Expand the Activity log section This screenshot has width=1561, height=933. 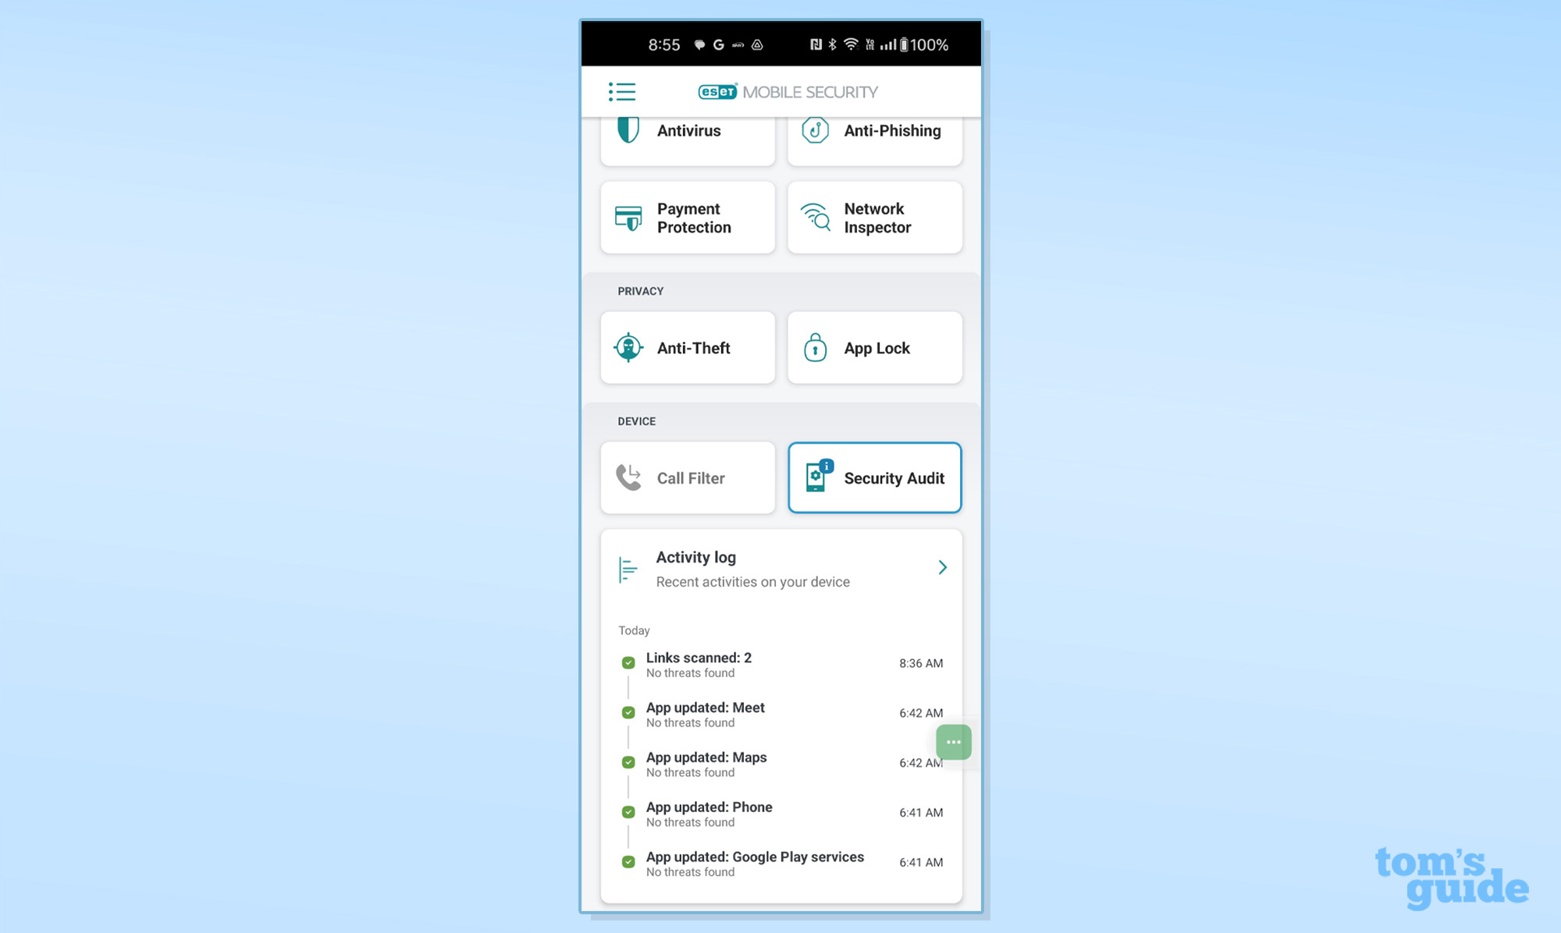point(942,568)
